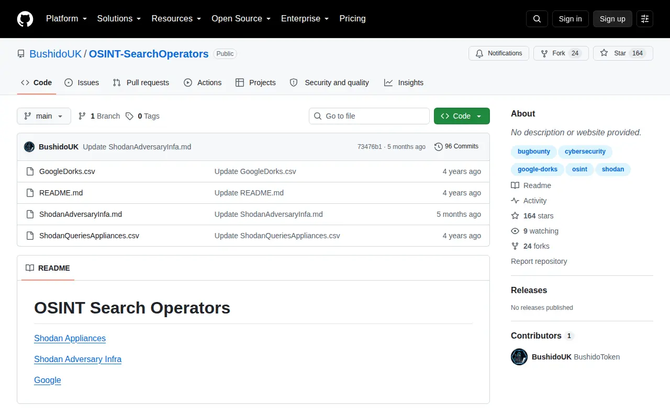Switch to the Code tab

pos(37,83)
